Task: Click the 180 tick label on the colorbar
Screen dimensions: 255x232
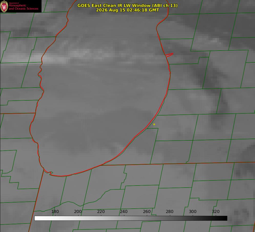Action: (55, 212)
